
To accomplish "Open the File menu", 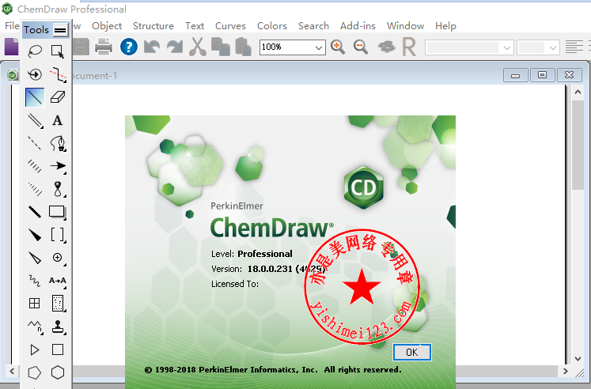I will [x=12, y=25].
